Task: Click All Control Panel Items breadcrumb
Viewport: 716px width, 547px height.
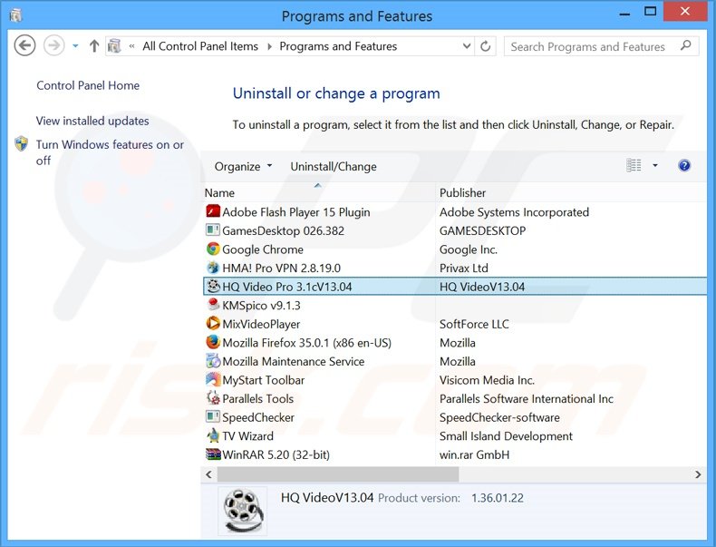Action: [x=200, y=46]
